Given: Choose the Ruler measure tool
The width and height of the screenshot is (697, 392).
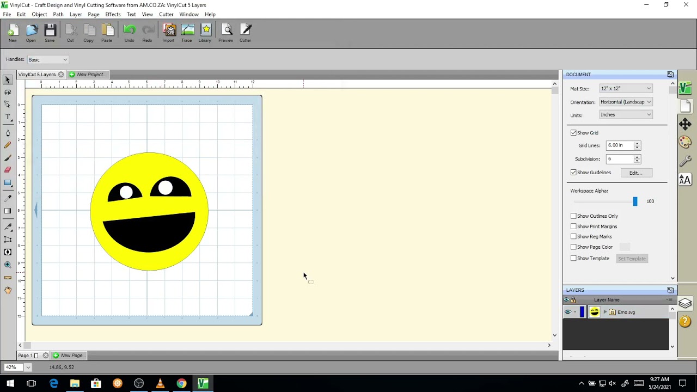Looking at the screenshot, I should pyautogui.click(x=8, y=278).
